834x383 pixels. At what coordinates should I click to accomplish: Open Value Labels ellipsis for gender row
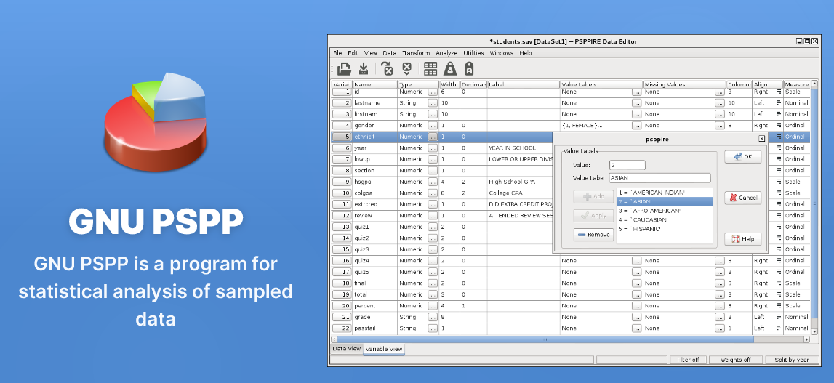[637, 126]
